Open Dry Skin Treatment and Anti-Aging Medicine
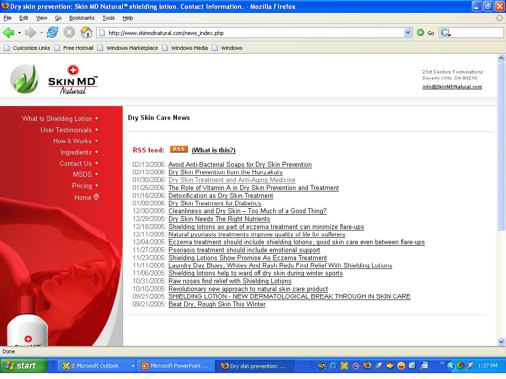This screenshot has width=506, height=379. [232, 180]
